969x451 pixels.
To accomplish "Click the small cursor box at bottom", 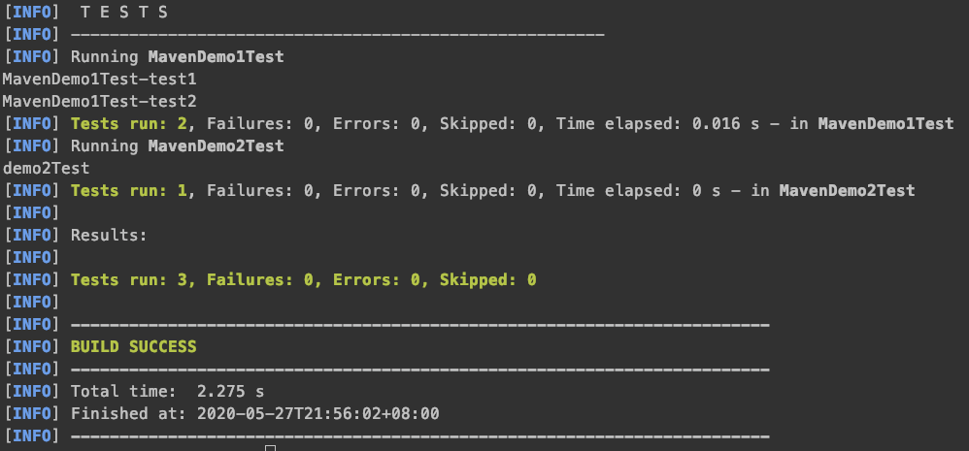I will tap(270, 447).
